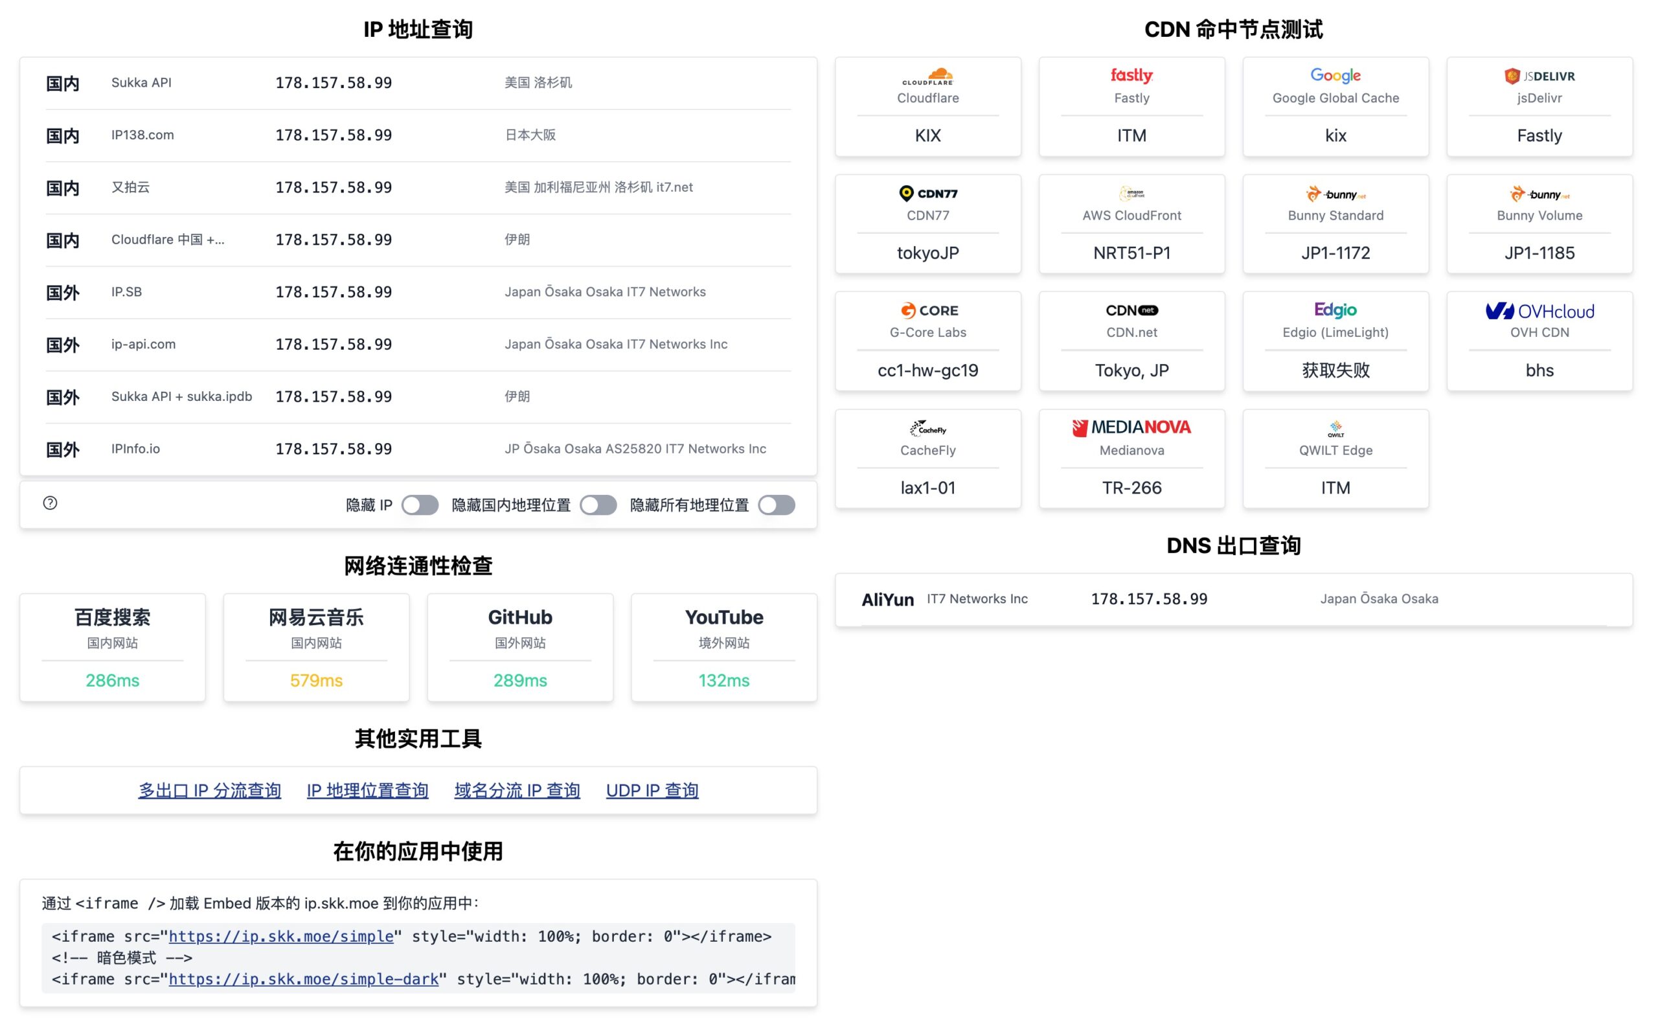Click the QWILT Edge logo icon

[x=1335, y=428]
